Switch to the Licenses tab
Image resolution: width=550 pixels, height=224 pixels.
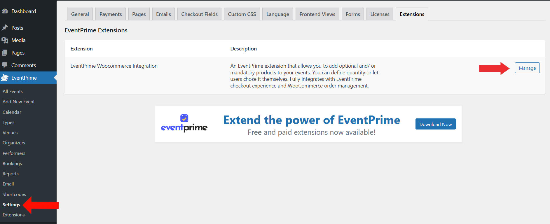(380, 14)
